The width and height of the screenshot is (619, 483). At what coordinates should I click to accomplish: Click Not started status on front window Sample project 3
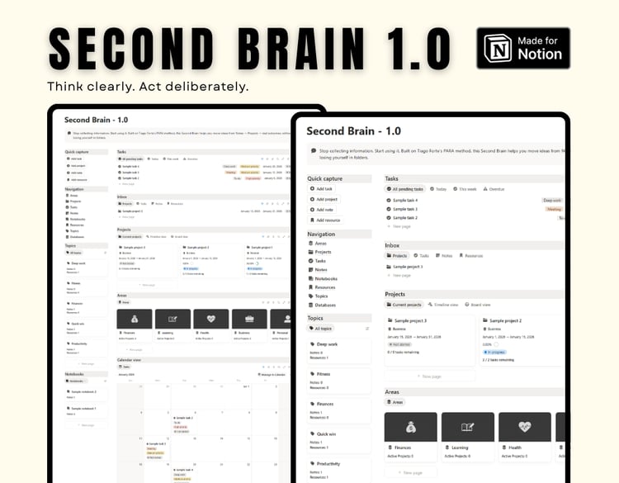coord(399,344)
